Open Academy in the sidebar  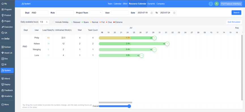(x=7, y=96)
